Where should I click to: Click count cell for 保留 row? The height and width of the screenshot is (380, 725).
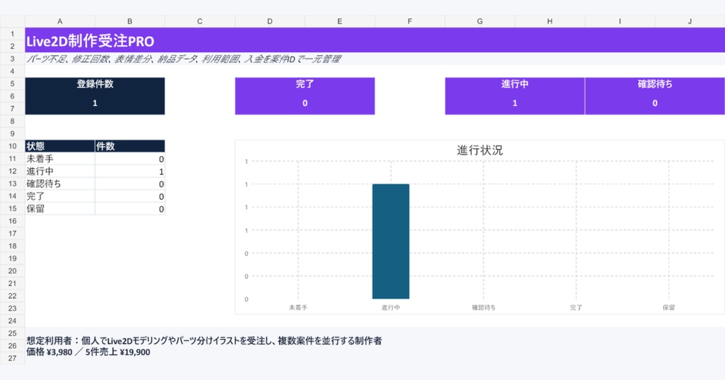tap(130, 208)
